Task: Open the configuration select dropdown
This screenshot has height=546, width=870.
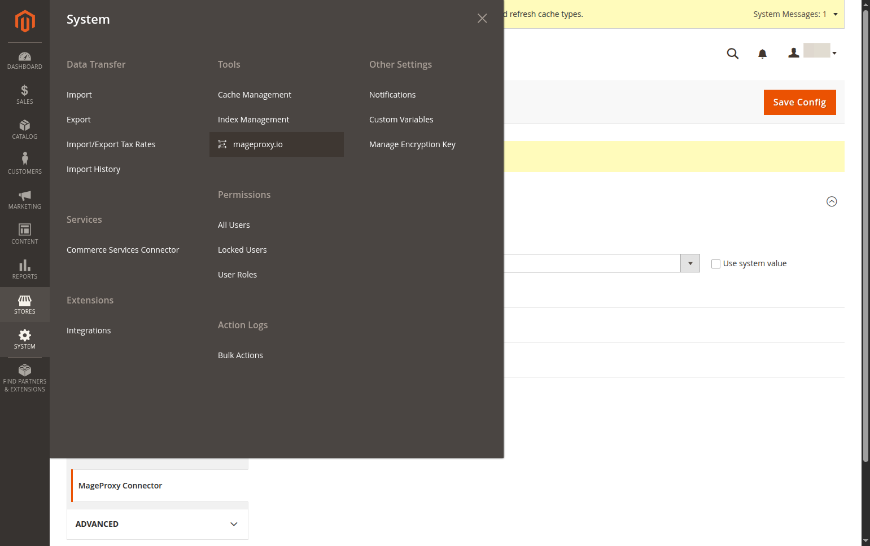Action: [x=690, y=263]
